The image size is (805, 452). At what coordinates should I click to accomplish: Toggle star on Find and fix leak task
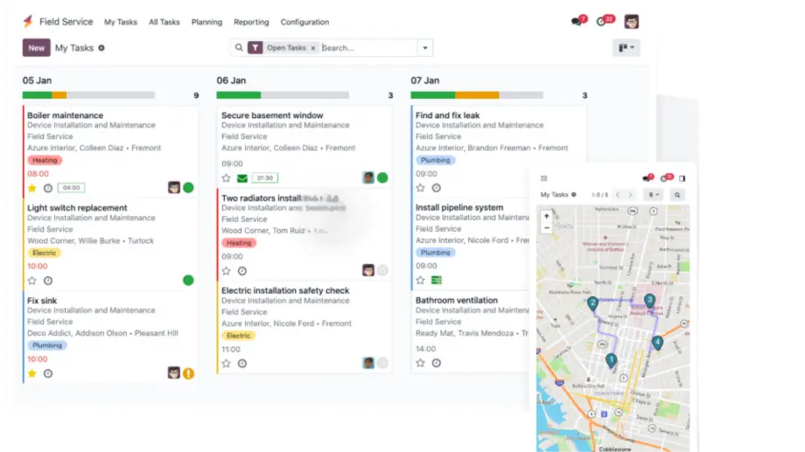click(421, 188)
